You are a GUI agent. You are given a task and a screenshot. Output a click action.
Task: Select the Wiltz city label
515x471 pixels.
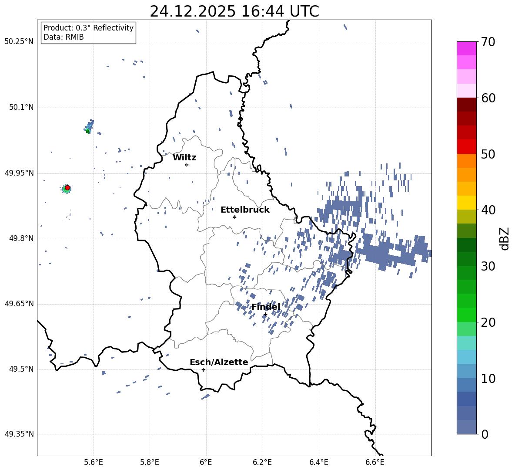tap(184, 158)
